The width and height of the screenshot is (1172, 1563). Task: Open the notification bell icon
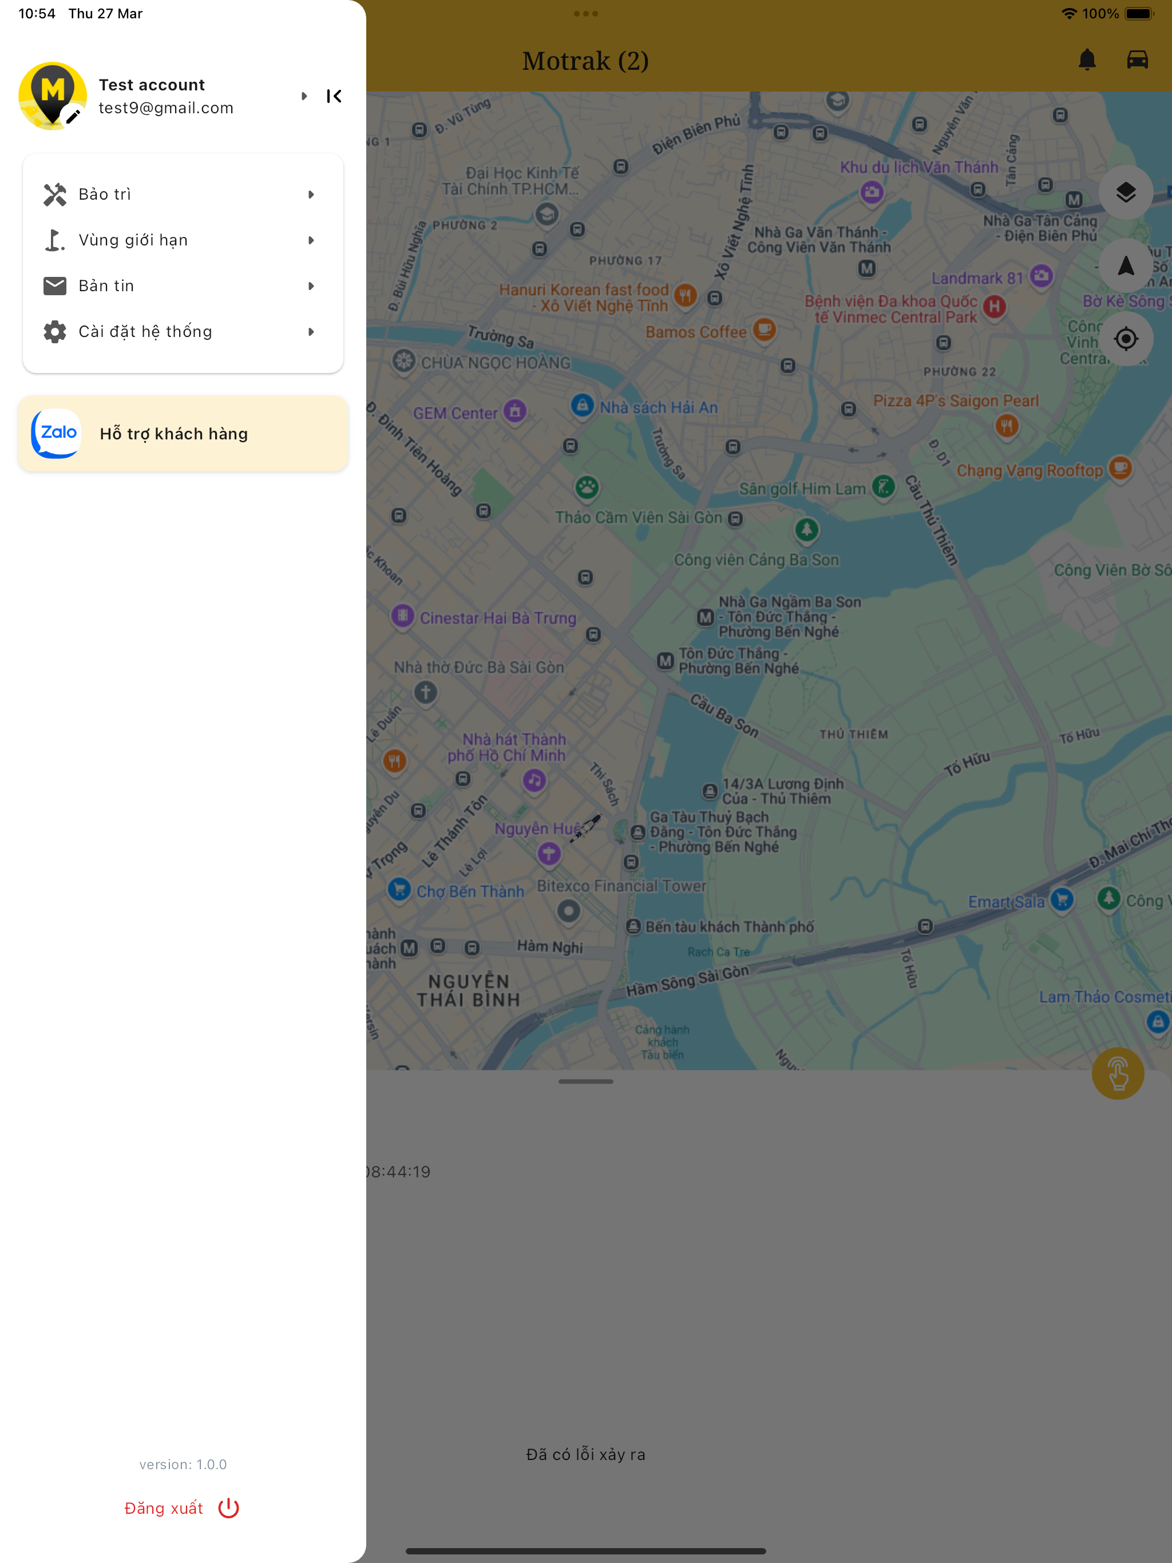[1087, 60]
